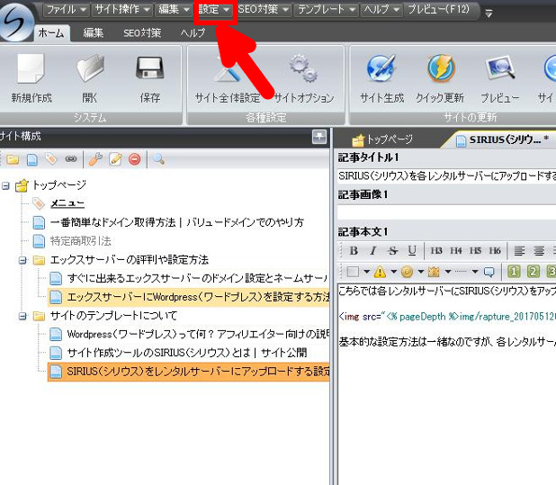This screenshot has width=556, height=485.
Task: Collapse the トップページ tree node
Action: [x=5, y=185]
